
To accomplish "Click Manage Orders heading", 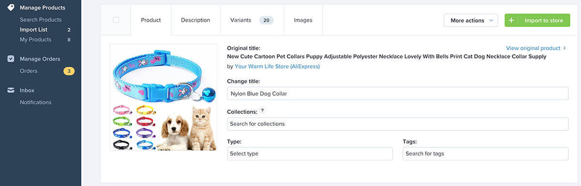I will pyautogui.click(x=40, y=59).
